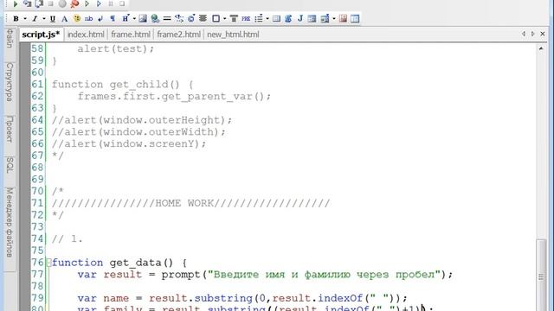
Task: Open dropdown arrow next to square box icon
Action: click(x=225, y=19)
